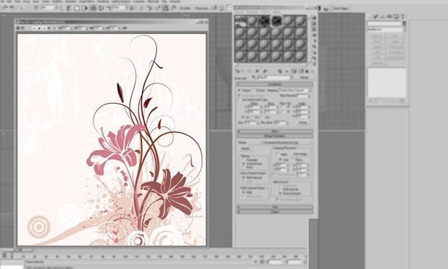448x269 pixels.
Task: Choose the Rectangular Selection Region tool
Action: [x=77, y=8]
